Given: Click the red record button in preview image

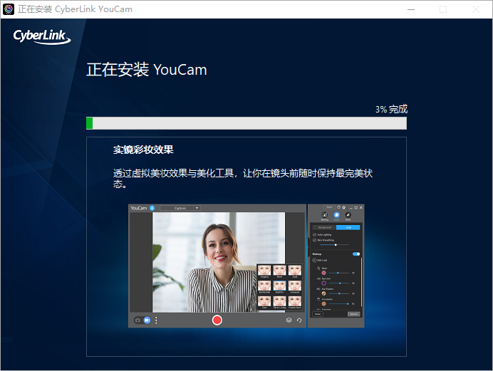Looking at the screenshot, I should pyautogui.click(x=217, y=320).
